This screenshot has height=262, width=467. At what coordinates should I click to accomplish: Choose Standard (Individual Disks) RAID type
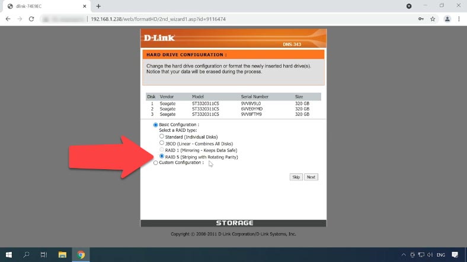(x=161, y=137)
